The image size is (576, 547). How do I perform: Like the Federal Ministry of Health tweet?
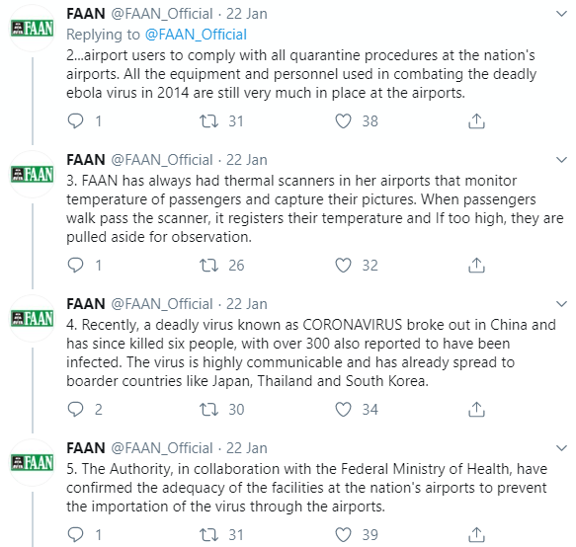(x=343, y=535)
